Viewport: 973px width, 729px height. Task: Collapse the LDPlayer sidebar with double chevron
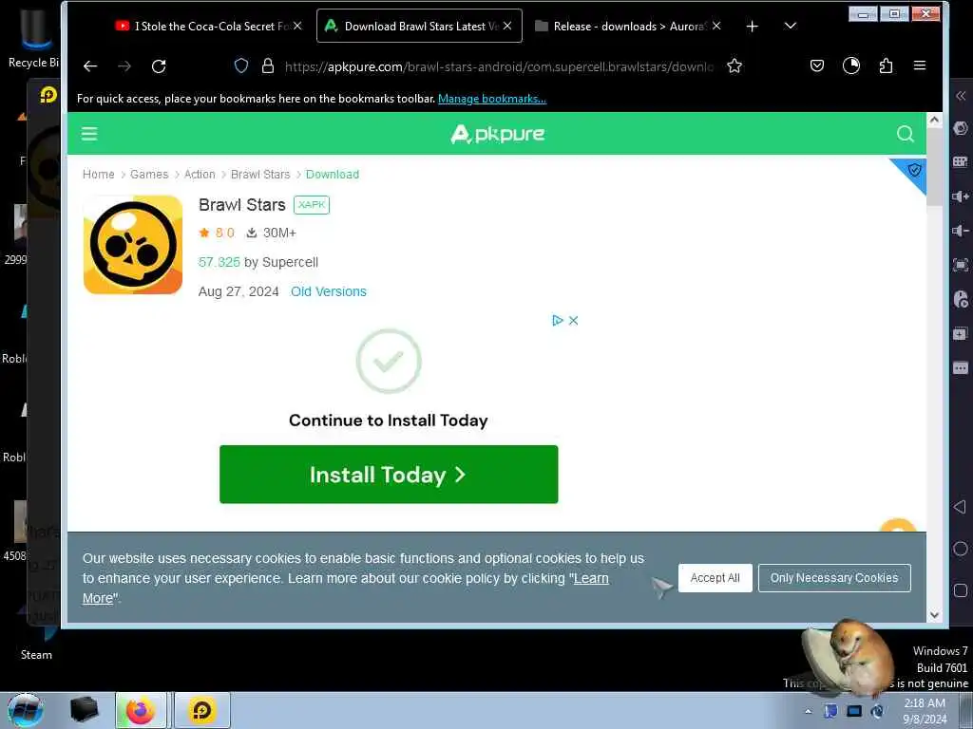point(961,96)
